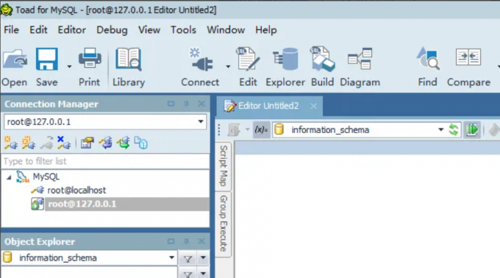Select the root@127.0.0.1 tree connection
This screenshot has width=500, height=278.
pos(82,204)
